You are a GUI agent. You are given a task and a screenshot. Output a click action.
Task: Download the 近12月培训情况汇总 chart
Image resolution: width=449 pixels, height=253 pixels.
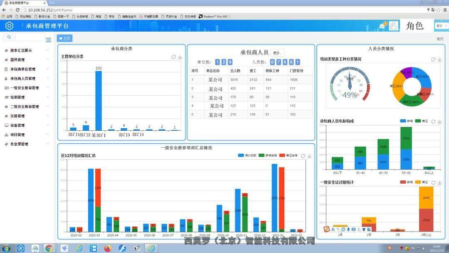click(309, 156)
